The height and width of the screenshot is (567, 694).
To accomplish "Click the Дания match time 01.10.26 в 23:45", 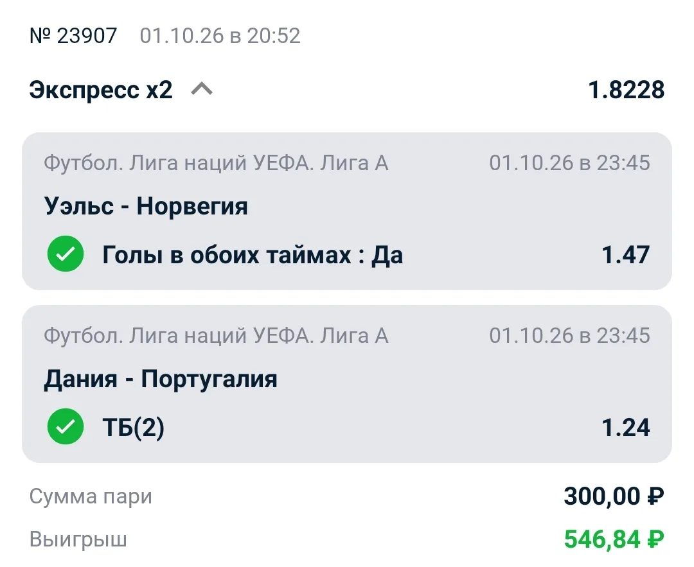I will pos(569,336).
